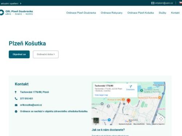The width and height of the screenshot is (182, 136).
Task: Open Terms link in map footer
Action: pyautogui.click(x=149, y=124)
